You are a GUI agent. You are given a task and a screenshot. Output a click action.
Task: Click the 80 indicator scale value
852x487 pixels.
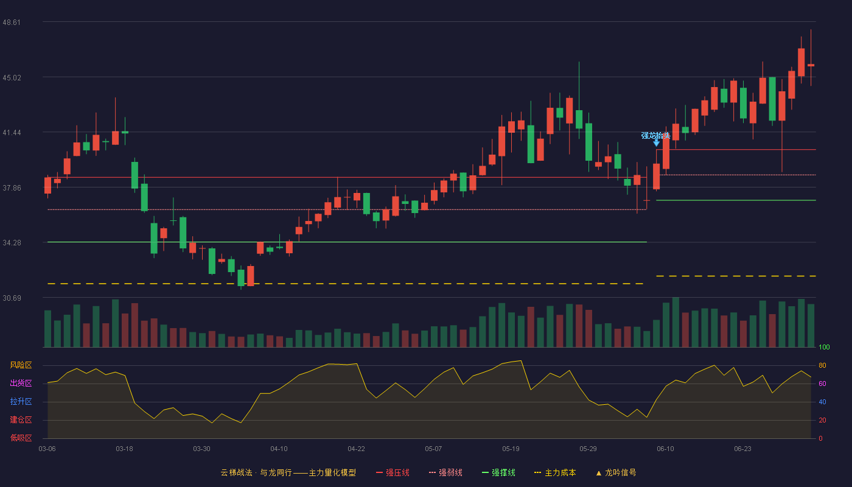(822, 365)
